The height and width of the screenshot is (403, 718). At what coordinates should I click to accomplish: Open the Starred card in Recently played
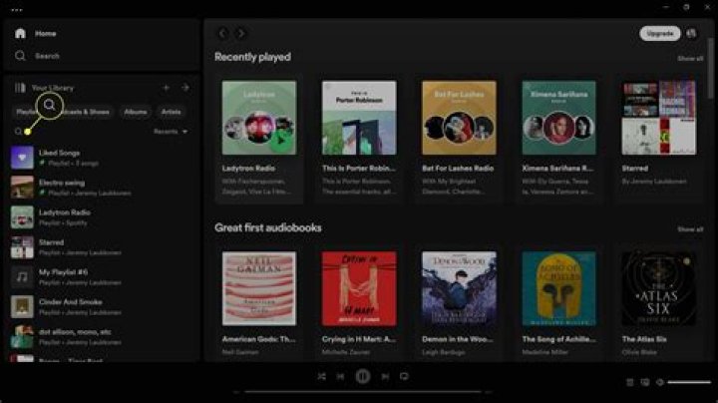(x=659, y=139)
